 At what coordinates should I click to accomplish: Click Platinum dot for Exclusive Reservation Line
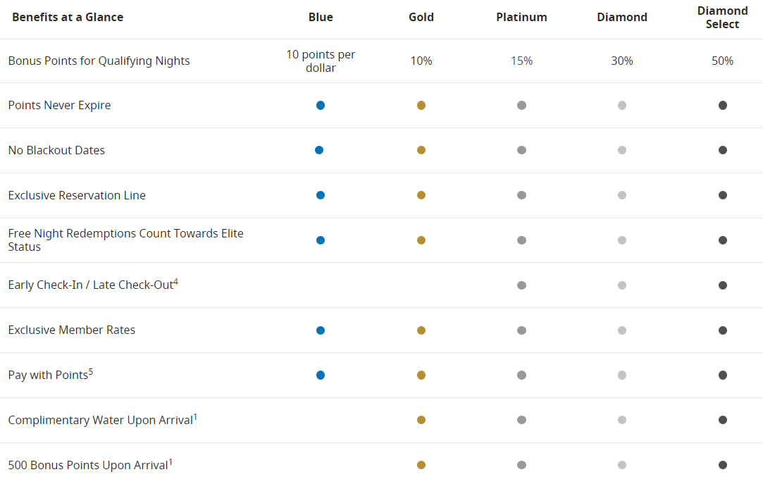tap(521, 195)
